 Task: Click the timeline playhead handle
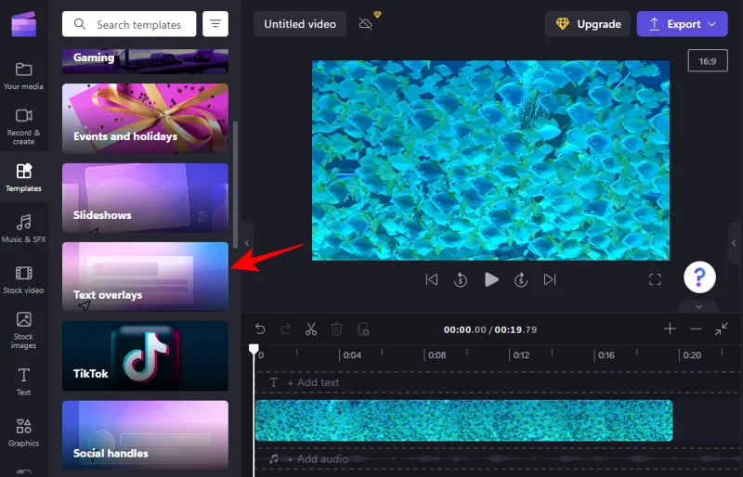pyautogui.click(x=254, y=350)
